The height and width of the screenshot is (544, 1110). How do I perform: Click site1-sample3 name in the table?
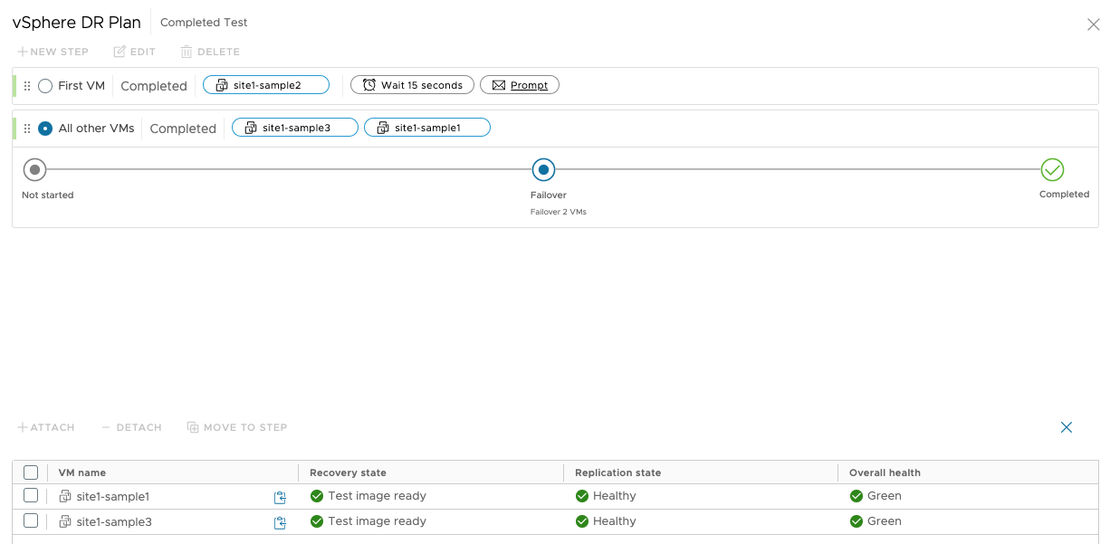pyautogui.click(x=114, y=521)
